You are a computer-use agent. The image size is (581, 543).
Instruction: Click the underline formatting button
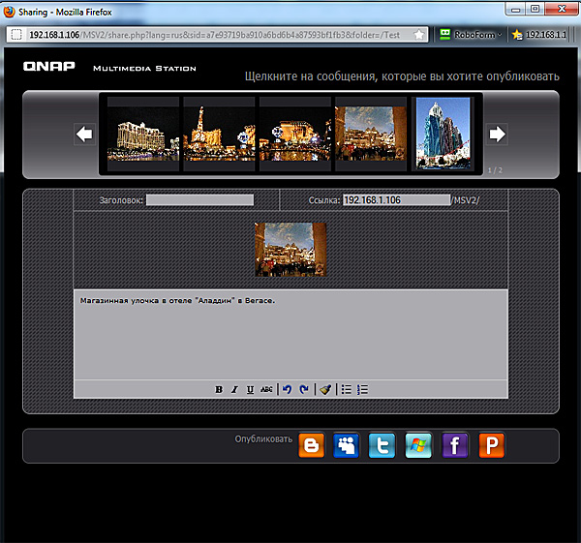point(250,389)
